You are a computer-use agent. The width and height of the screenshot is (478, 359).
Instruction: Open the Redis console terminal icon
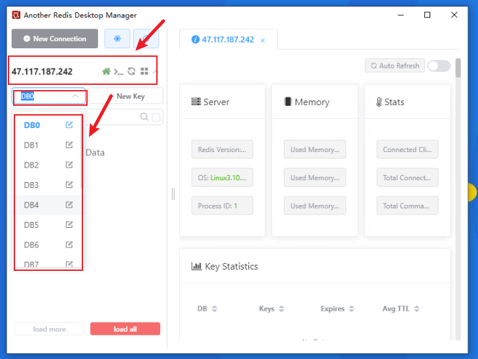[118, 72]
